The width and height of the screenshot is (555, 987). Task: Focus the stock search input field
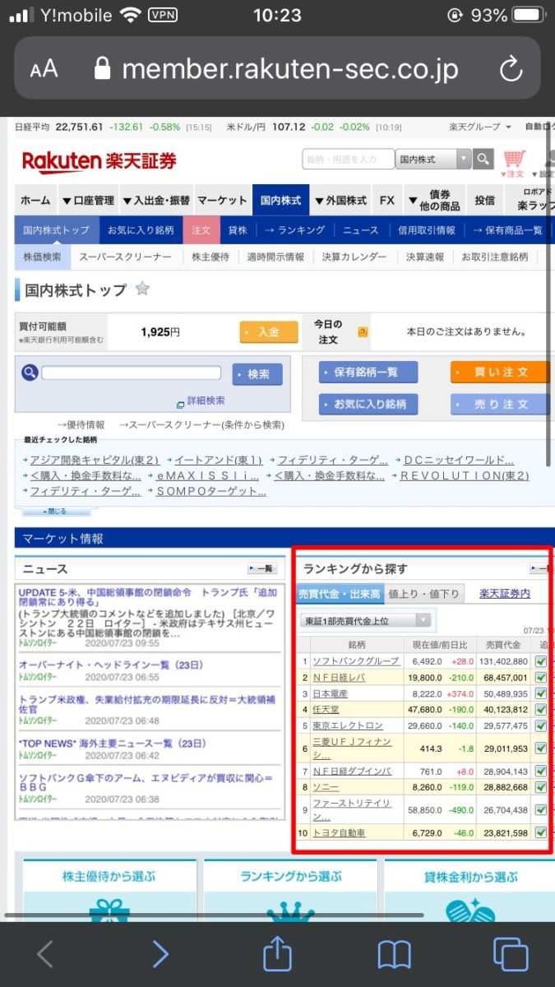pyautogui.click(x=132, y=373)
